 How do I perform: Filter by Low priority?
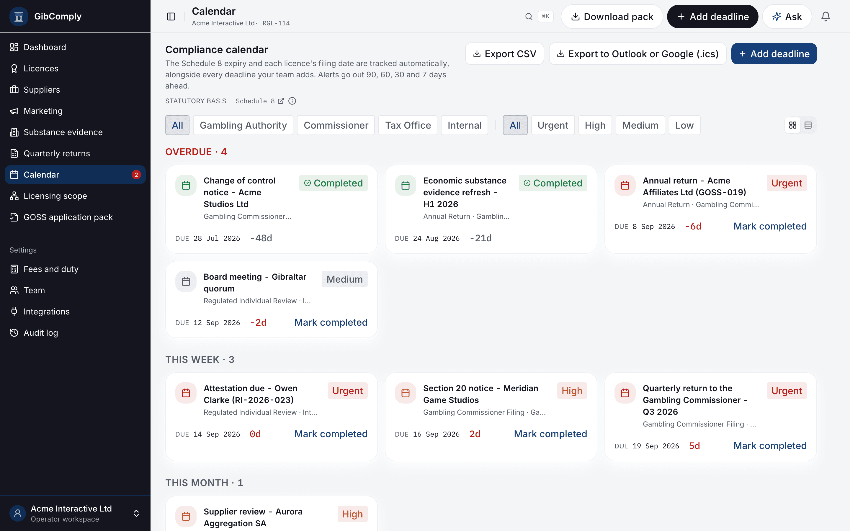click(684, 125)
